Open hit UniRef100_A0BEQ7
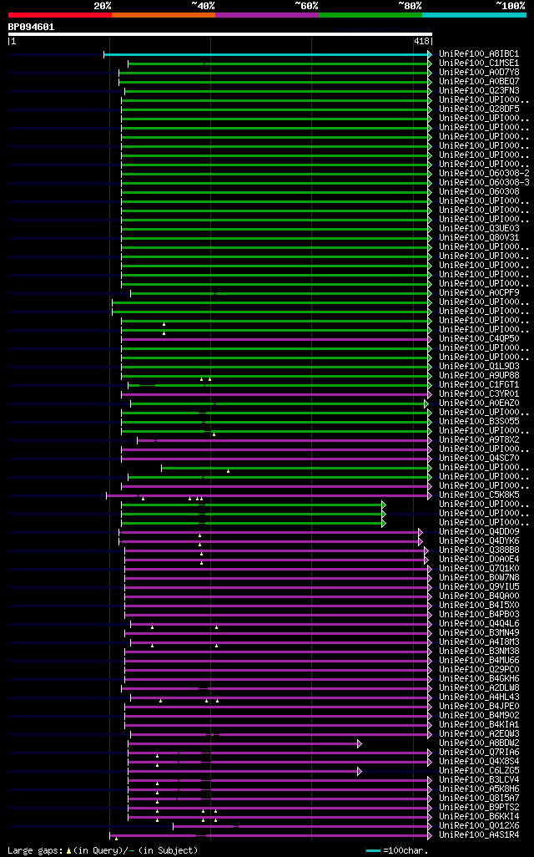This screenshot has width=534, height=857. [479, 81]
